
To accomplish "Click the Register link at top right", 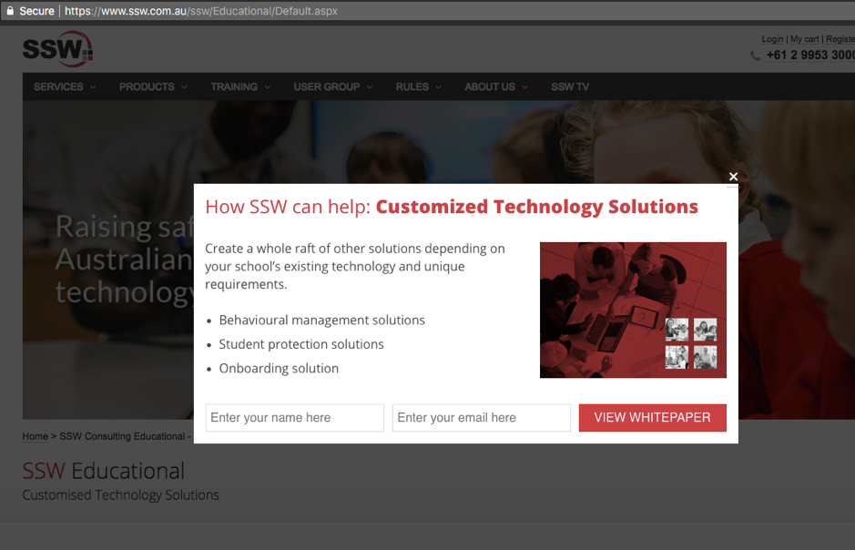I will pyautogui.click(x=840, y=39).
